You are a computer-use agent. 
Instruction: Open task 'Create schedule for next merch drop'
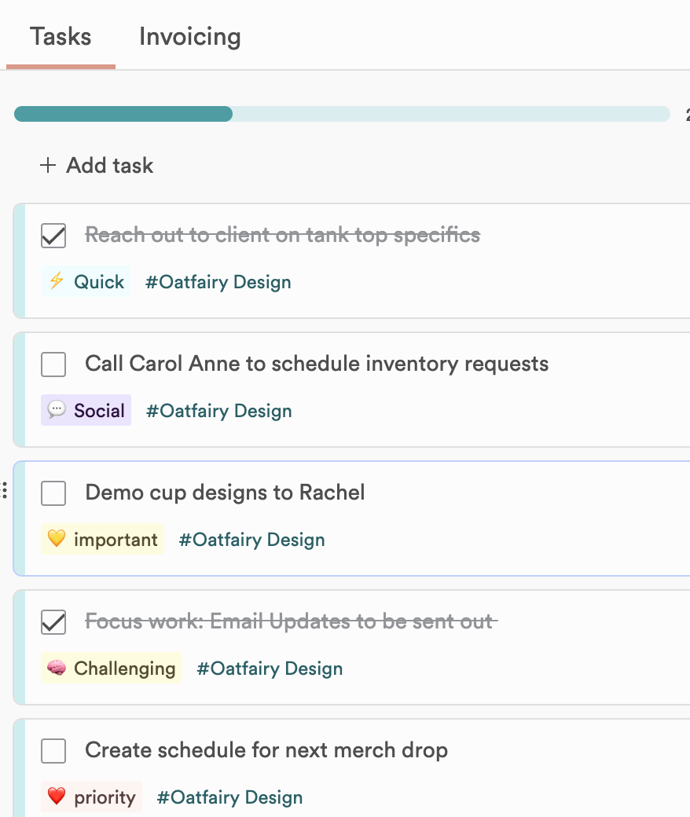(x=266, y=750)
